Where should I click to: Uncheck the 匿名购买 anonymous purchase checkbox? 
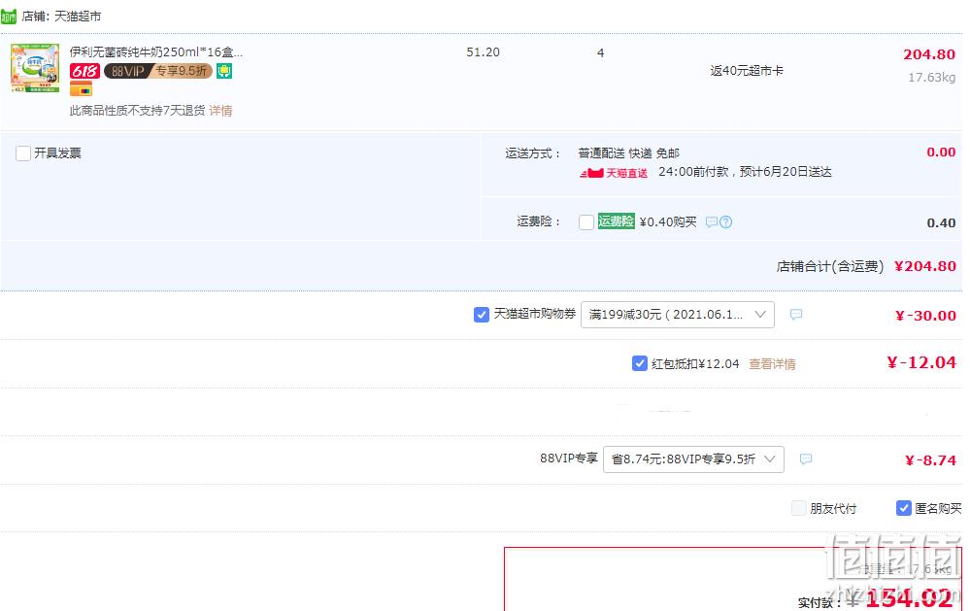tap(903, 508)
